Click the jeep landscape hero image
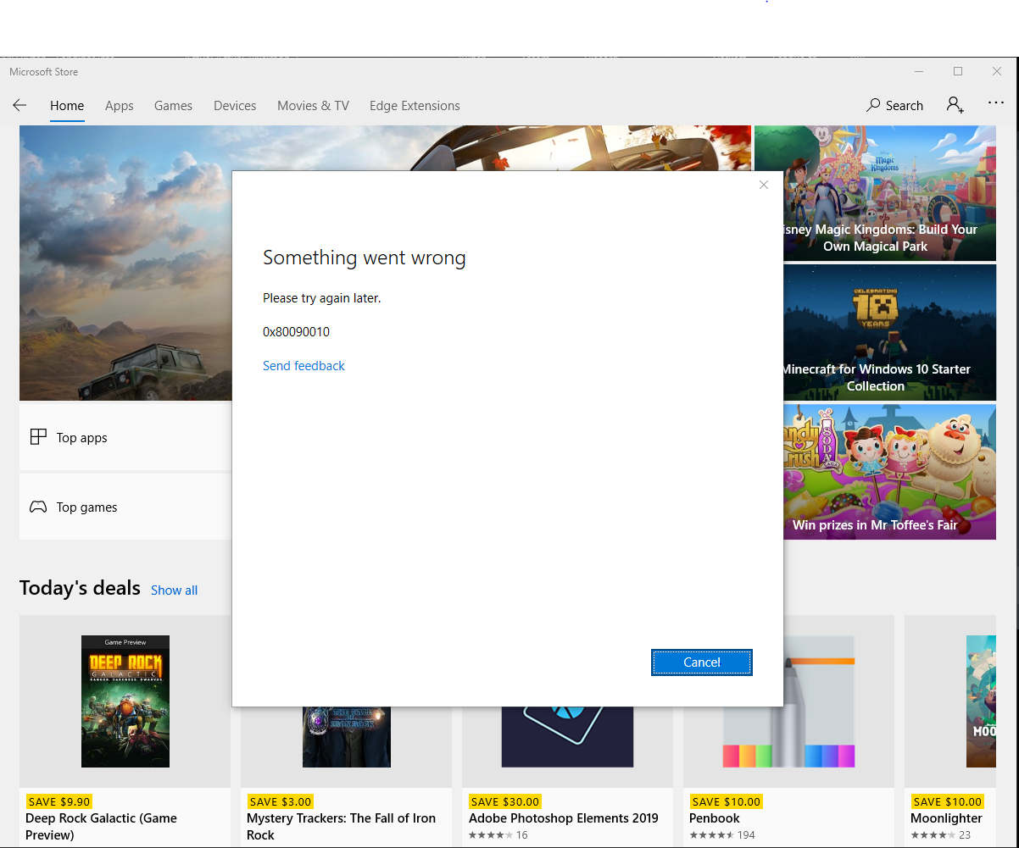 (x=125, y=263)
